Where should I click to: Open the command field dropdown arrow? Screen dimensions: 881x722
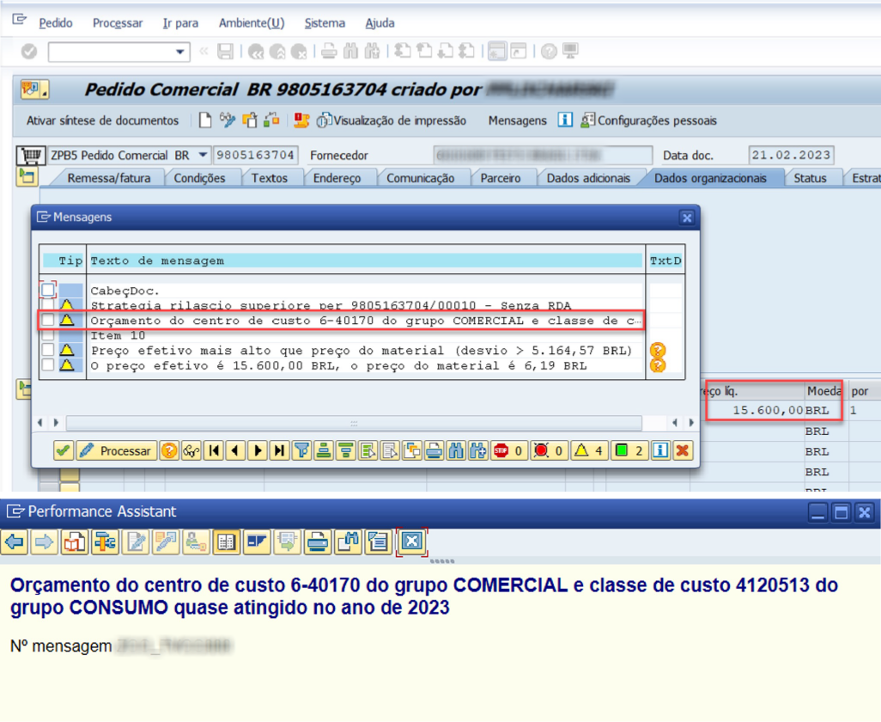(180, 52)
